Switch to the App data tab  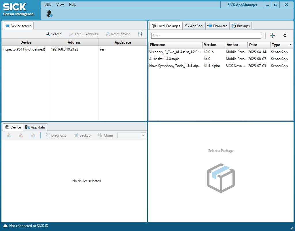[35, 127]
